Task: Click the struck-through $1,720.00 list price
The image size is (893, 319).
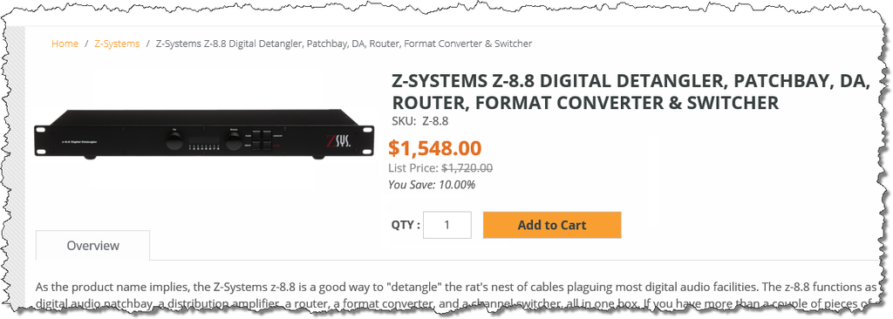Action: [x=467, y=168]
